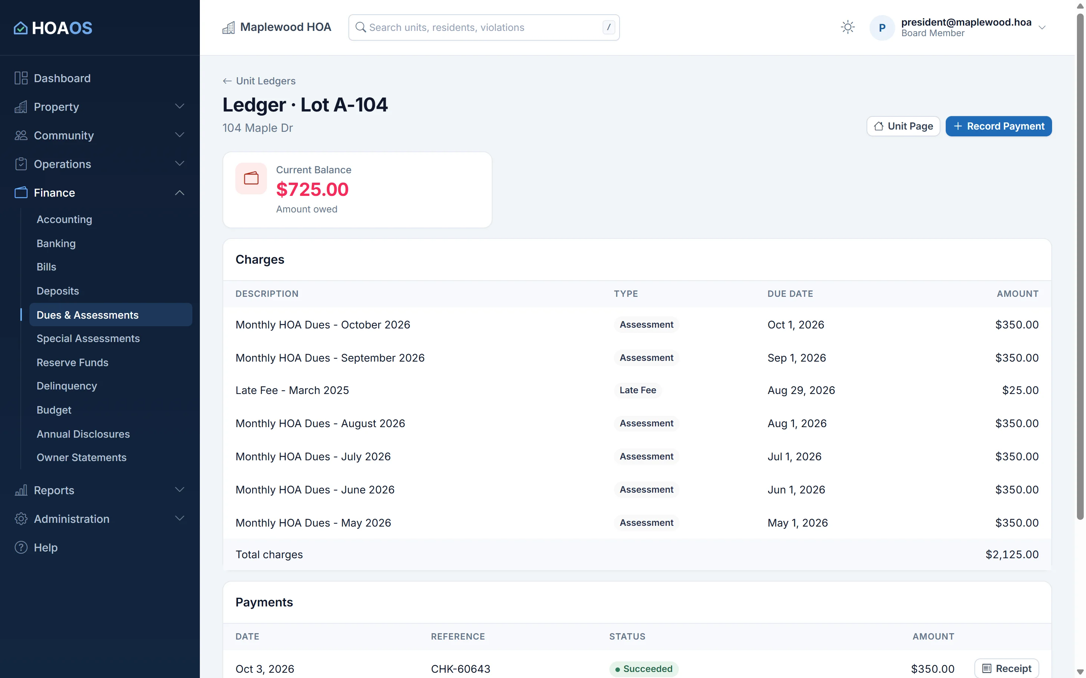Viewport: 1086px width, 678px height.
Task: Click the search magnifier icon
Action: (x=360, y=27)
